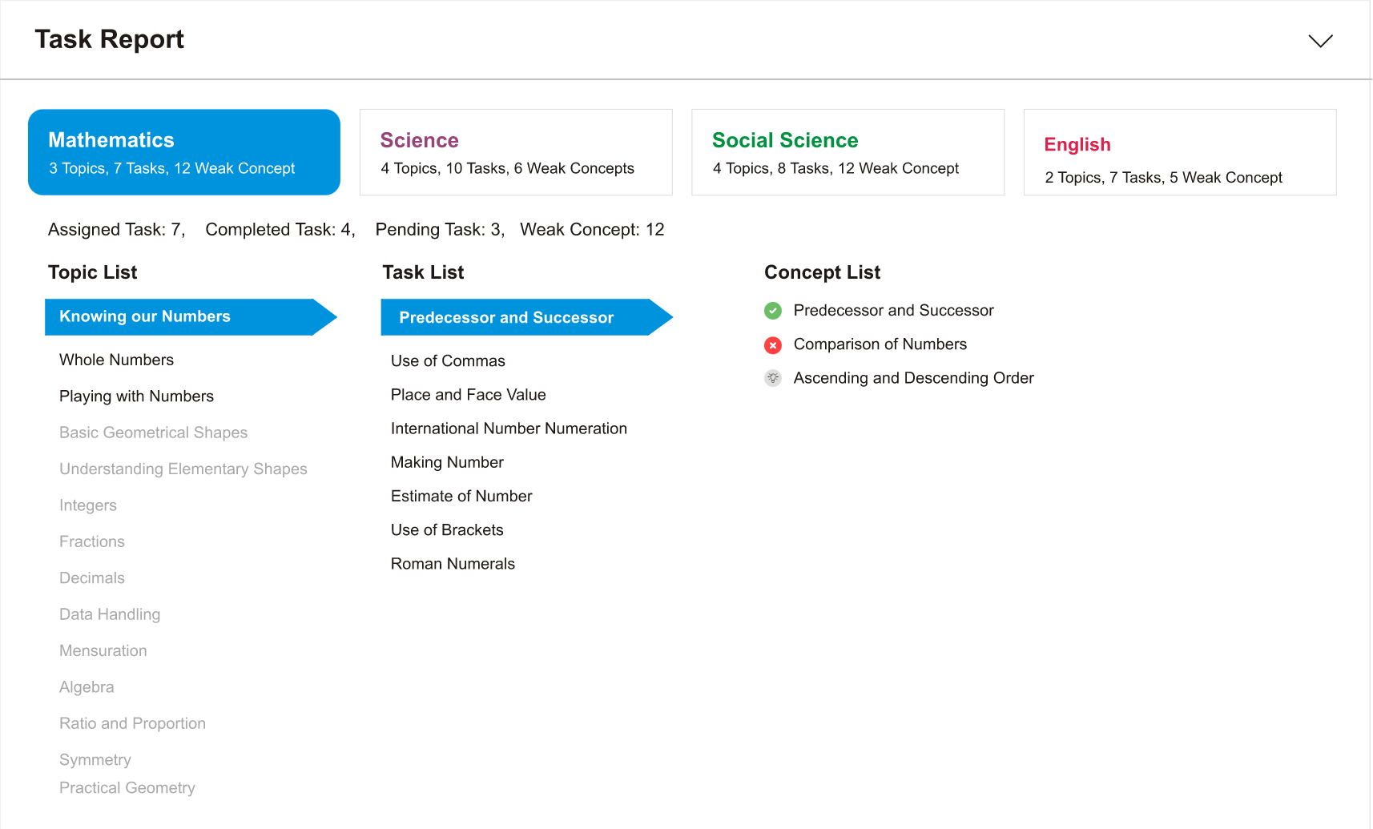
Task: Open the Social Science subject card
Action: (848, 152)
